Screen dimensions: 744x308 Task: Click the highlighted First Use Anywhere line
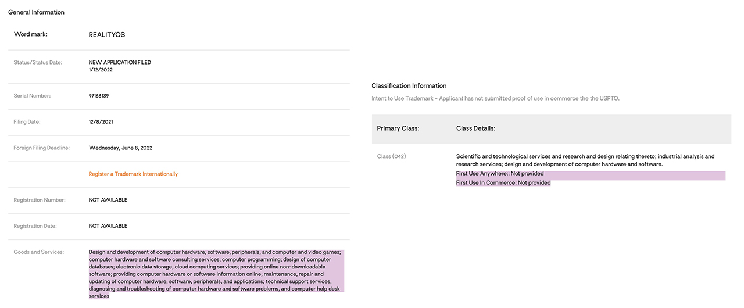coord(500,174)
